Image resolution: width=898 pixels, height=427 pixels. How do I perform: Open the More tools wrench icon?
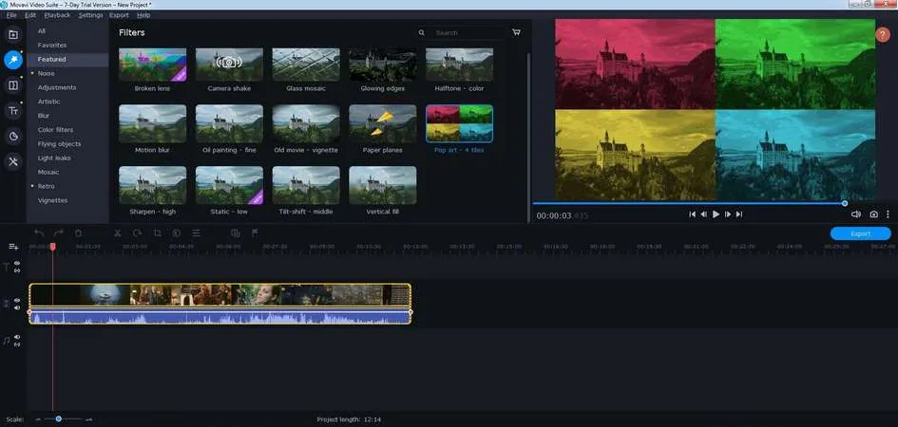click(x=13, y=161)
